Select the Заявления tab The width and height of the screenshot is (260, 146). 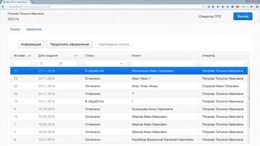[x=34, y=29]
